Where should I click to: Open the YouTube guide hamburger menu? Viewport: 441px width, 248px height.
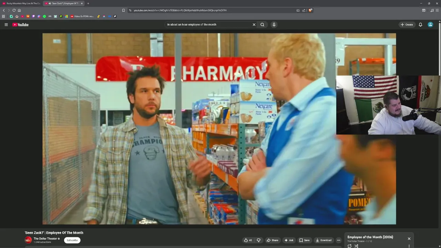click(6, 24)
